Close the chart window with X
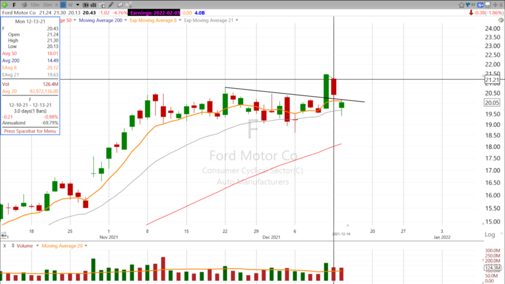Screen dimensions: 505x284 501,5
